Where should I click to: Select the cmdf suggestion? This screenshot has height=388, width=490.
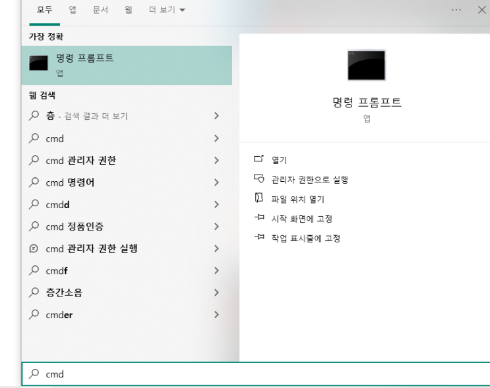[x=127, y=271]
